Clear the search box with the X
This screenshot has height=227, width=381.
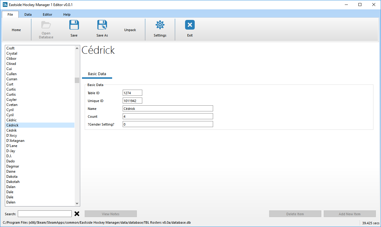click(x=77, y=213)
